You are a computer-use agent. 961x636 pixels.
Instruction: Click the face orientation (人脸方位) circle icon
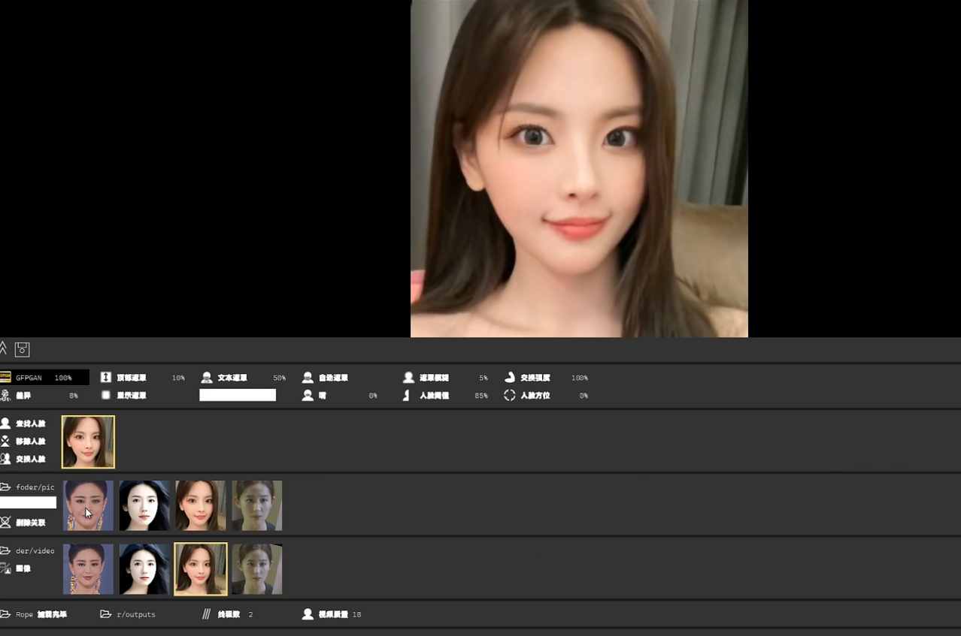pos(510,395)
